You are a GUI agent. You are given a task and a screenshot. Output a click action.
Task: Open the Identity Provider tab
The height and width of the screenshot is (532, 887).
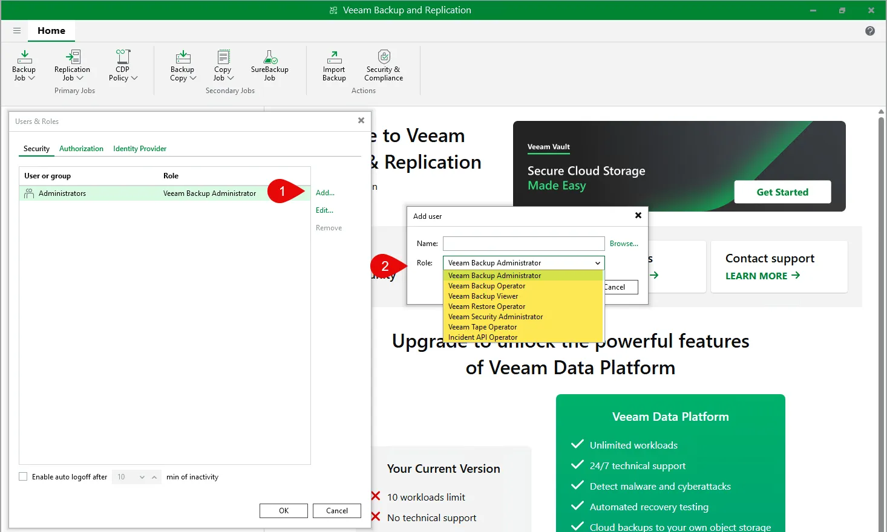coord(140,149)
